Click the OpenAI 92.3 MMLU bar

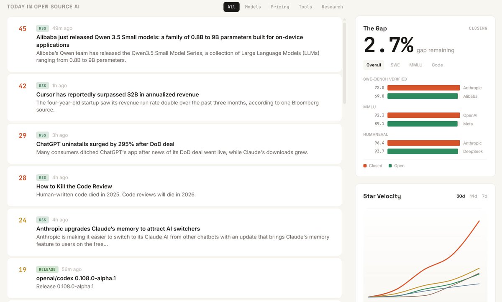(x=424, y=115)
